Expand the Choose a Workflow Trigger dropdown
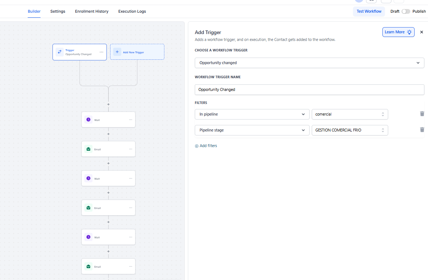The height and width of the screenshot is (280, 428). click(x=309, y=63)
